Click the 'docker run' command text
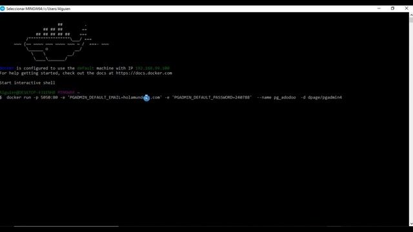413x232 pixels. [x=19, y=97]
